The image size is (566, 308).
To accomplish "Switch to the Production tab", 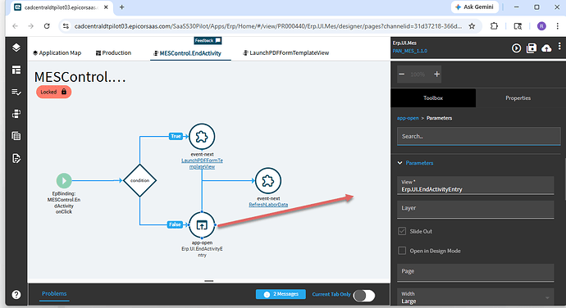I will pyautogui.click(x=113, y=53).
